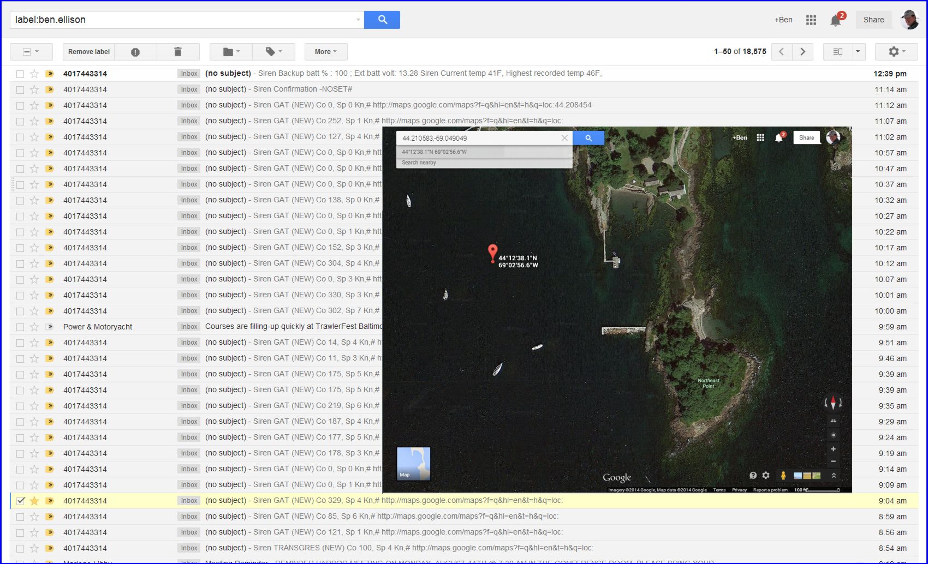Check the box for the 11:14 am message
This screenshot has width=928, height=564.
[20, 89]
